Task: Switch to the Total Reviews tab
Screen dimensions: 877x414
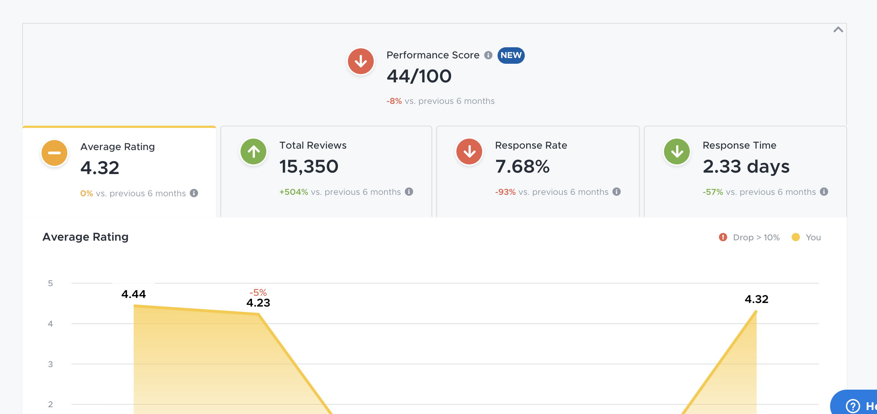Action: (326, 172)
